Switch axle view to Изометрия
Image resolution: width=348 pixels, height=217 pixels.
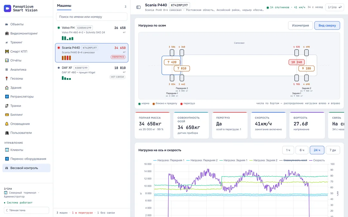[300, 25]
